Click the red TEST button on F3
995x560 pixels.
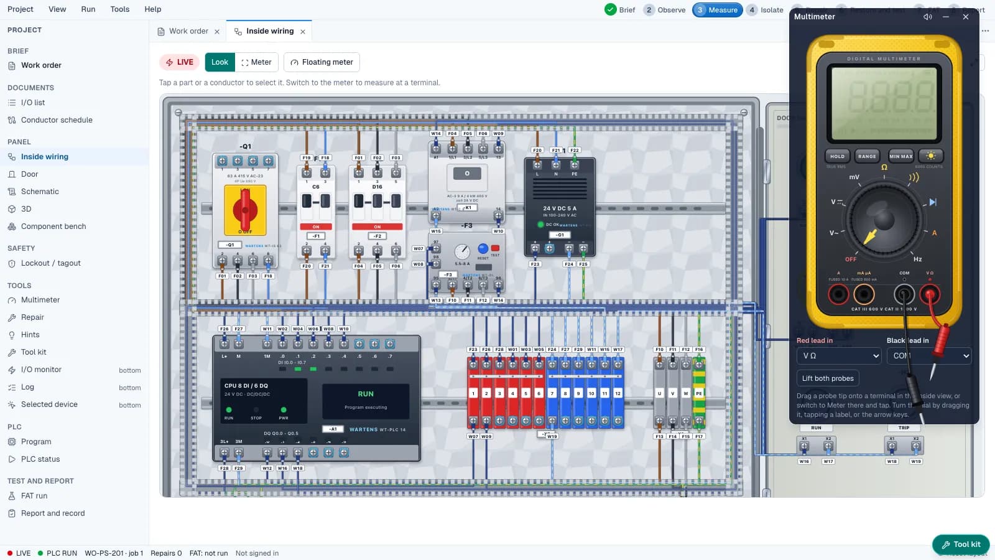(x=495, y=248)
